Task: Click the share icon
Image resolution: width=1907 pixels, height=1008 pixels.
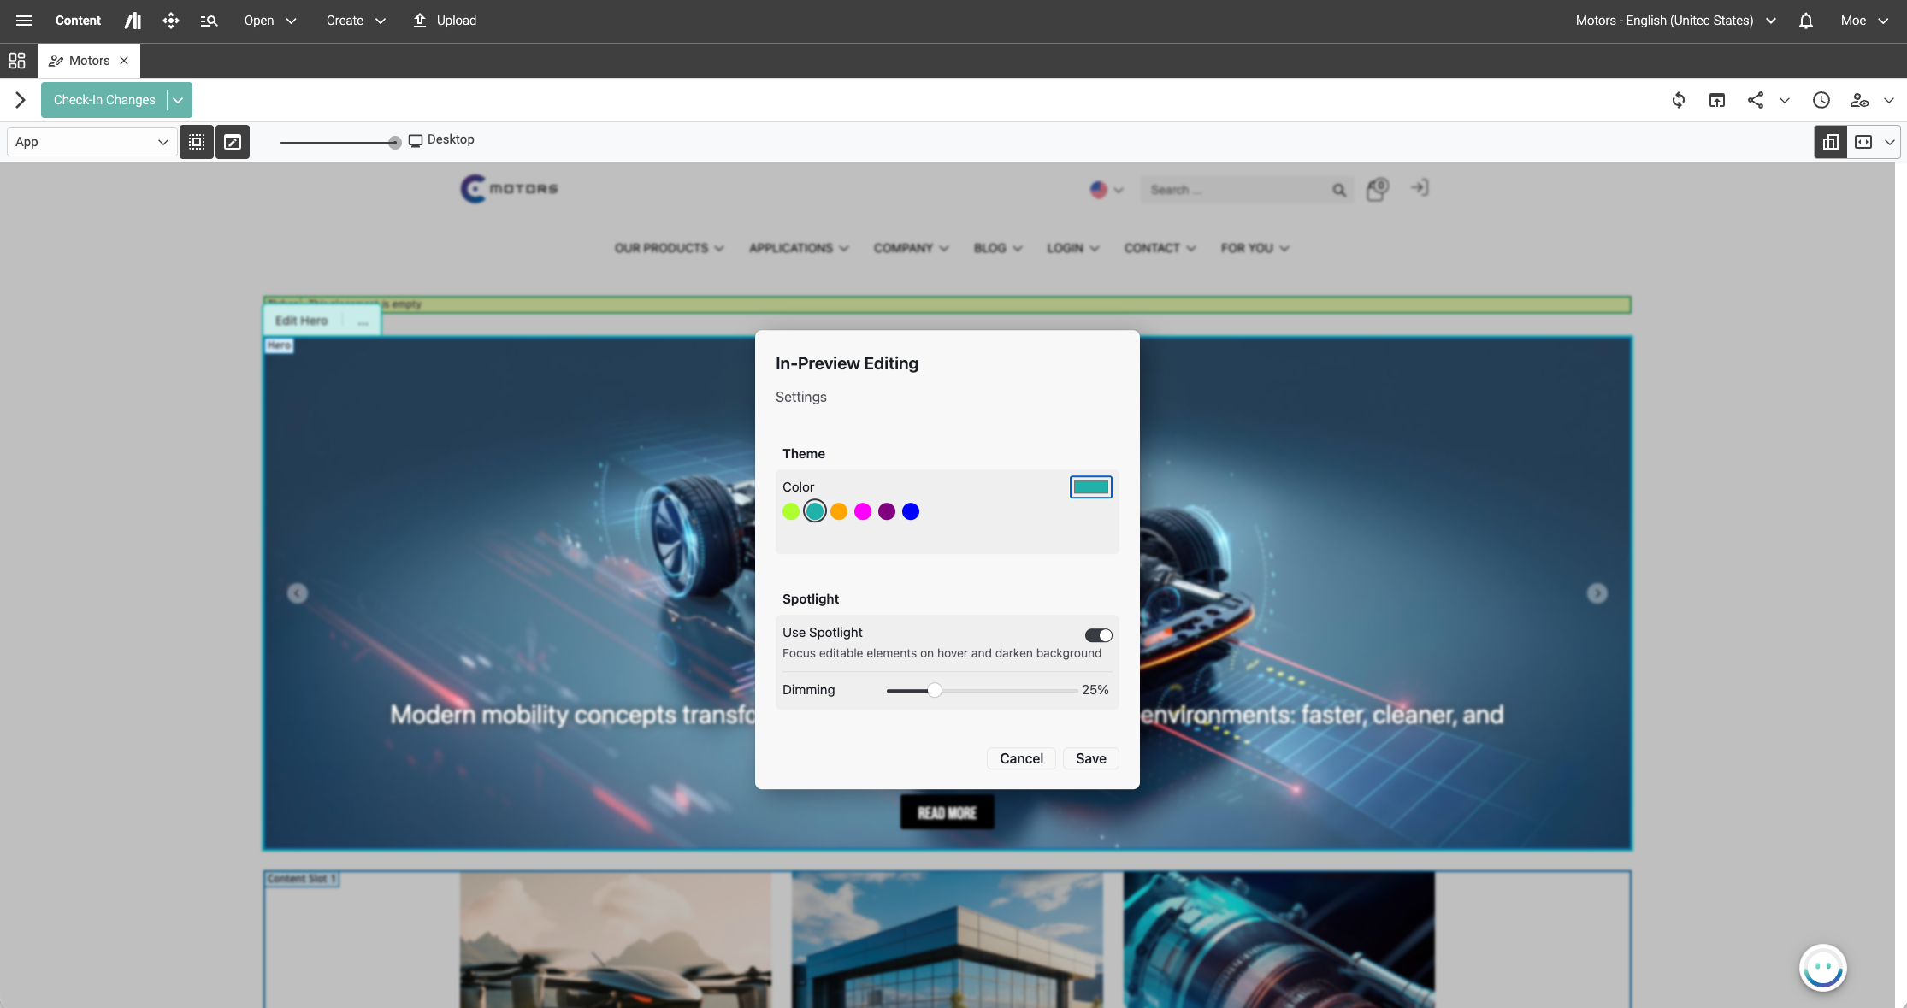Action: pos(1755,100)
